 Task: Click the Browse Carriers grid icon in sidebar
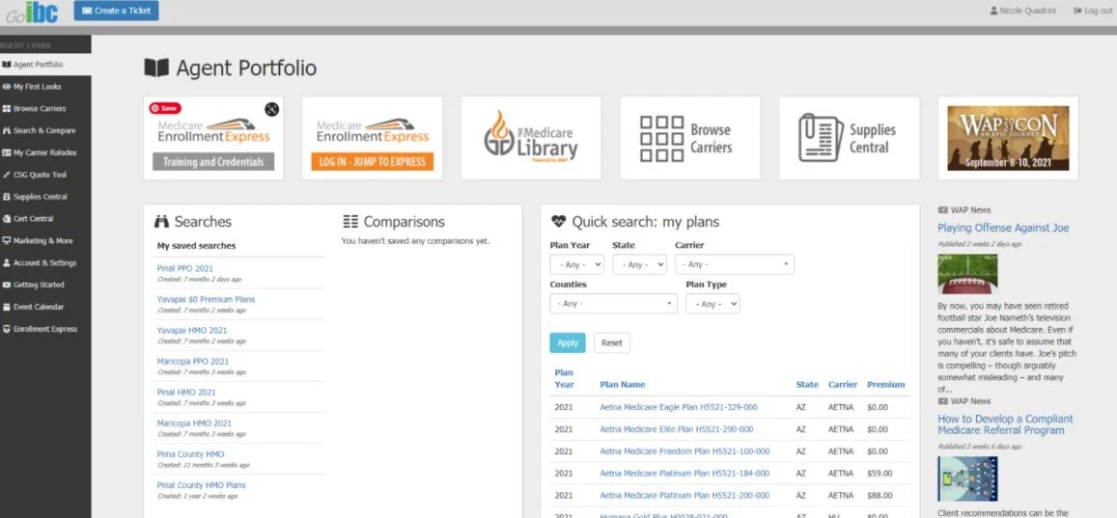coord(7,109)
